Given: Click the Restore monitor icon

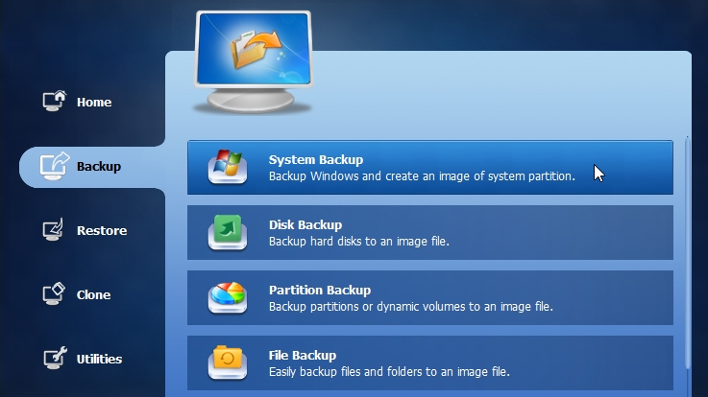Looking at the screenshot, I should [53, 230].
